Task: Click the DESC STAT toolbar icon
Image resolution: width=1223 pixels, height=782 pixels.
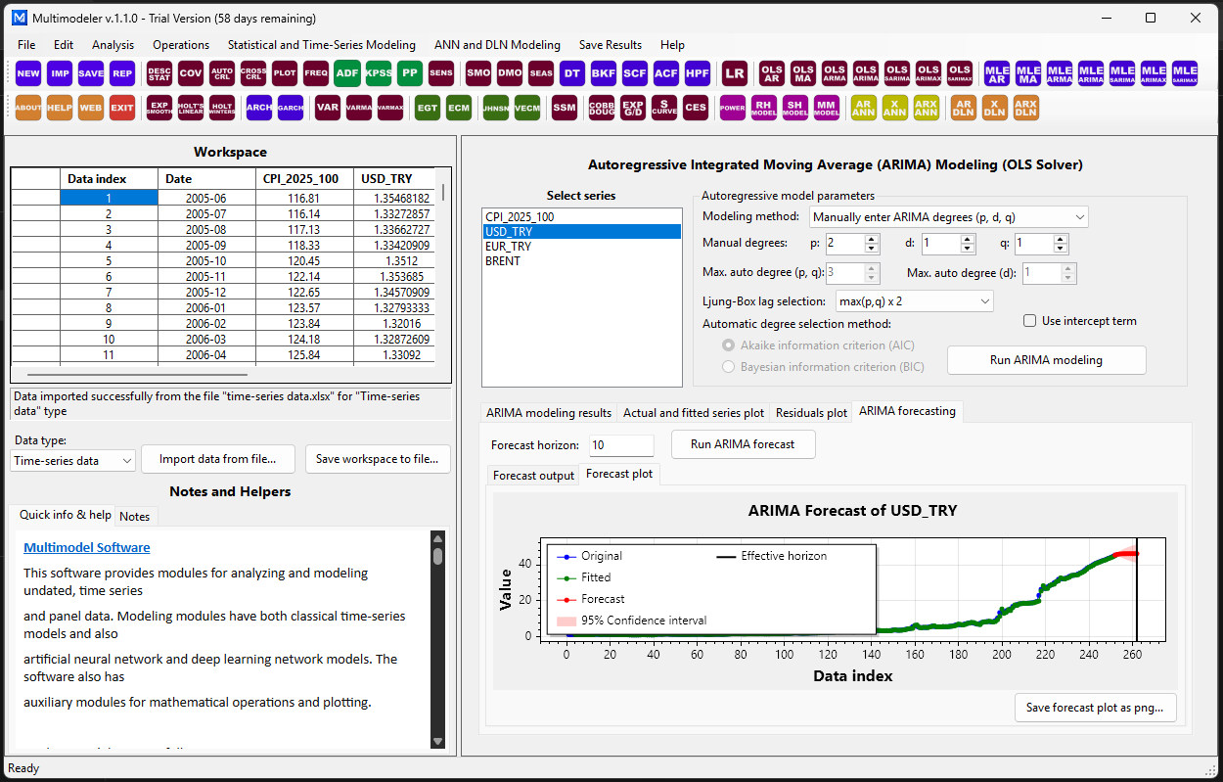Action: point(159,73)
